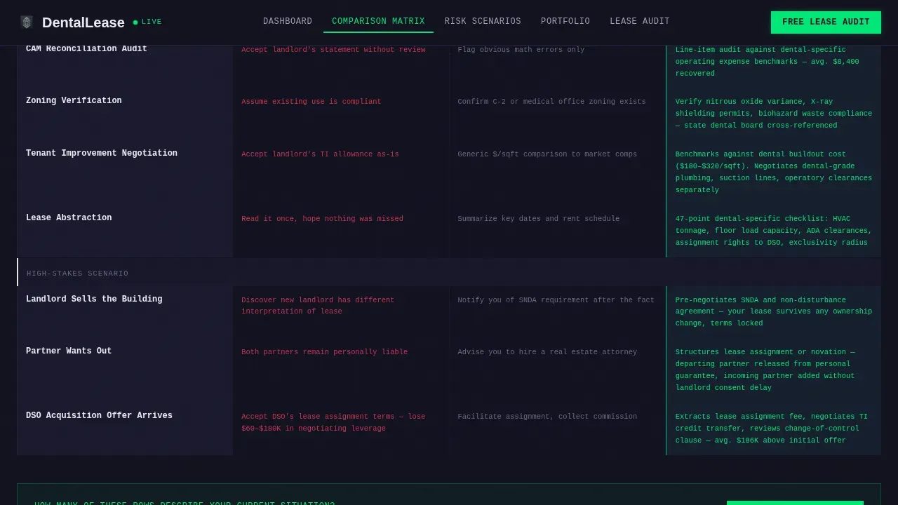Screen dimensions: 898x505
Task: Click the 47-point dental-specific checklist cell
Action: tap(773, 231)
